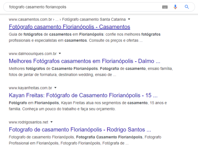Click snippet starting 'Guia de fotógrafos de casamentos'
The width and height of the screenshot is (198, 150).
(85, 37)
